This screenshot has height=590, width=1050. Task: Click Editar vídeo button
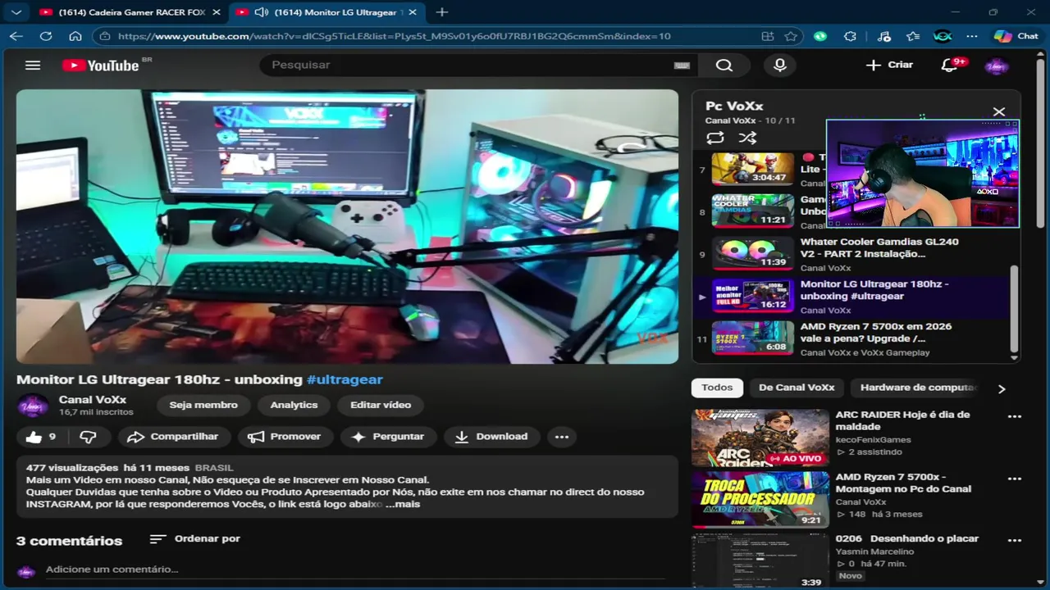click(381, 405)
